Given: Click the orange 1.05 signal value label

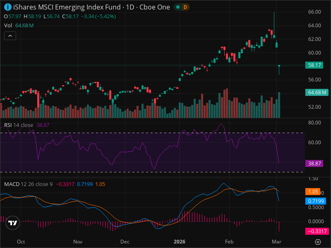Looking at the screenshot, I should pos(313,192).
